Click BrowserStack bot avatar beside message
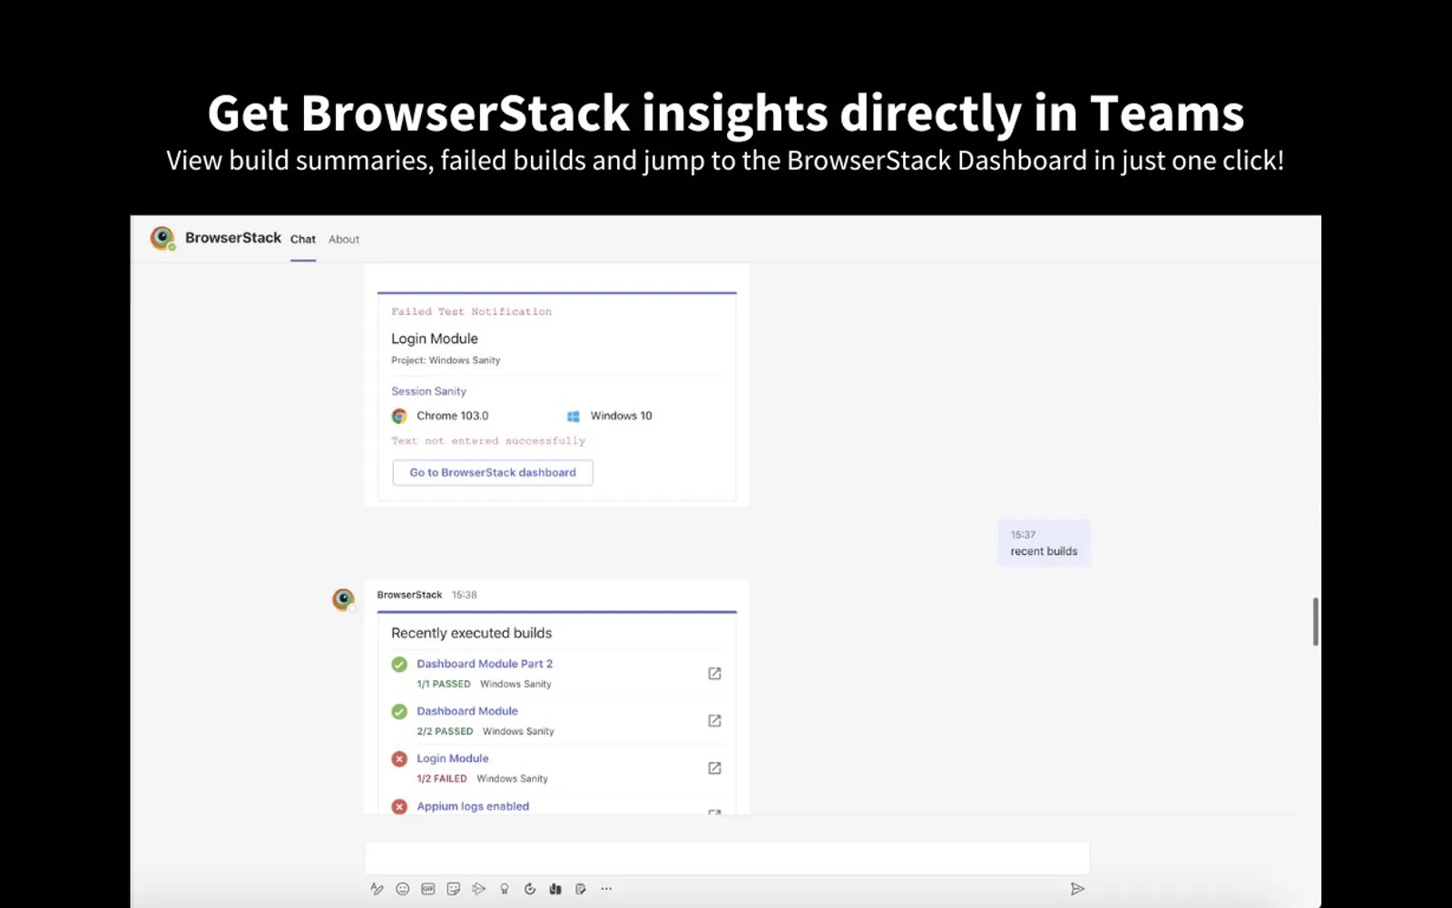The height and width of the screenshot is (908, 1452). tap(343, 599)
